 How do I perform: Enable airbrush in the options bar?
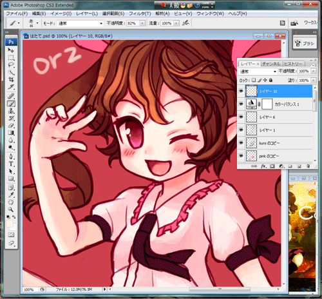pyautogui.click(x=185, y=23)
